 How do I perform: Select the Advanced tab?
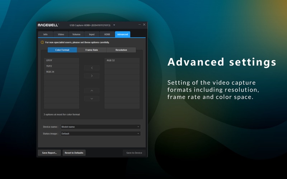pos(123,34)
